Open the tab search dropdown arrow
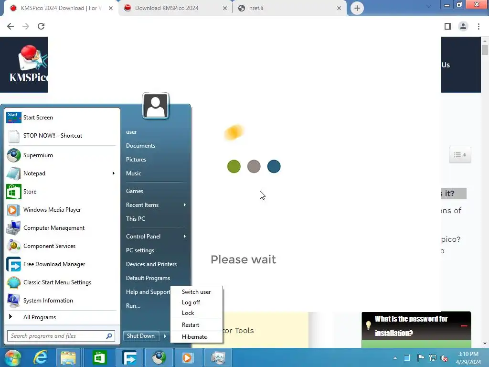The height and width of the screenshot is (367, 489). (x=429, y=6)
